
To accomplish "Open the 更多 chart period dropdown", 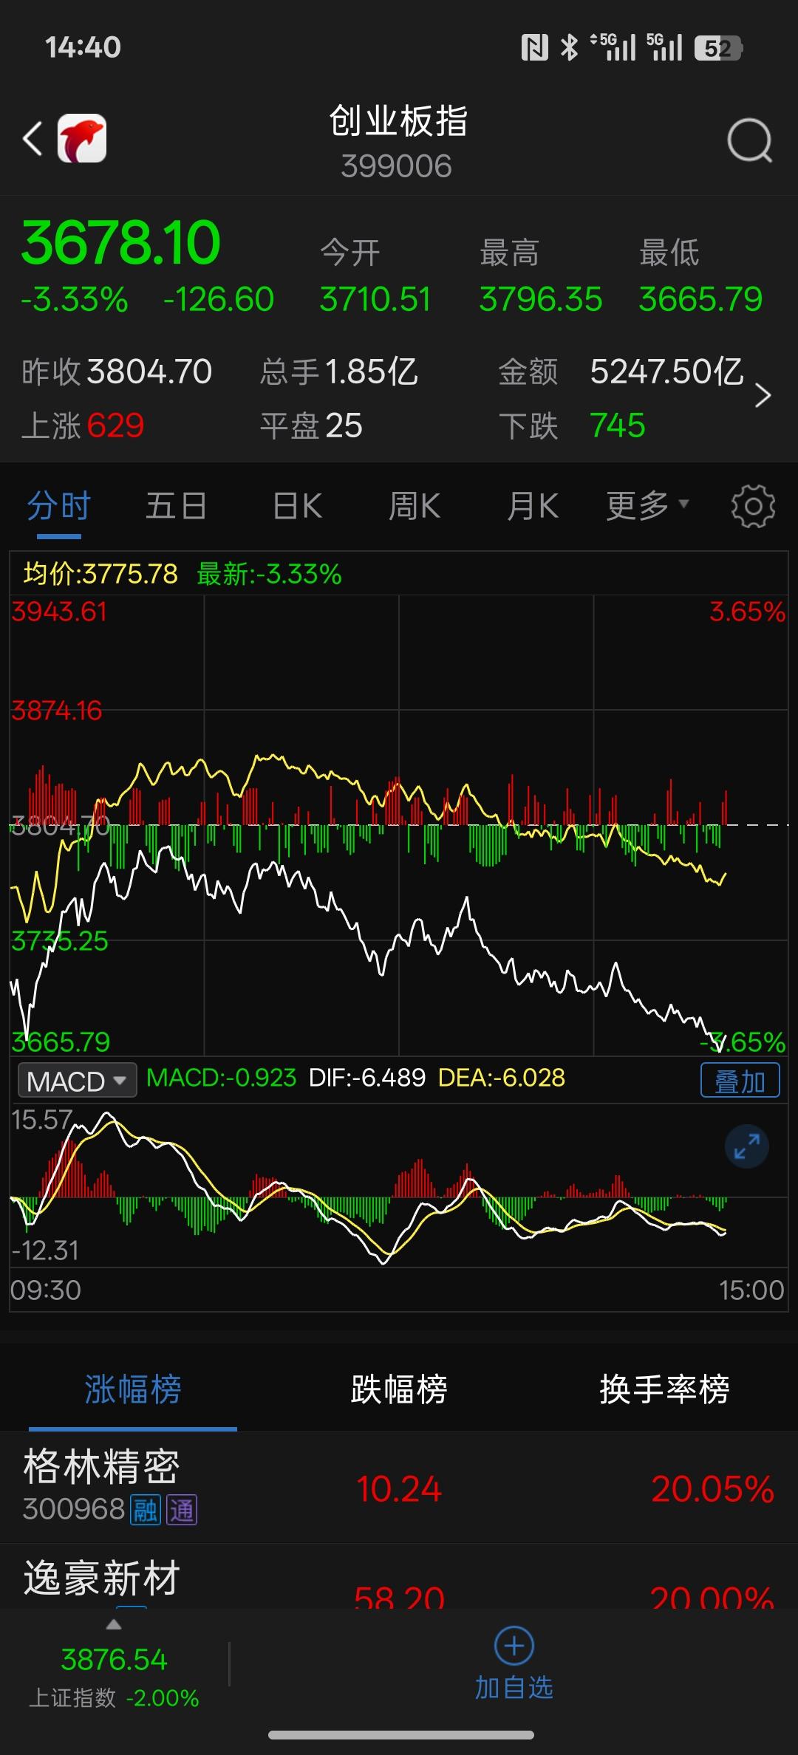I will (647, 506).
